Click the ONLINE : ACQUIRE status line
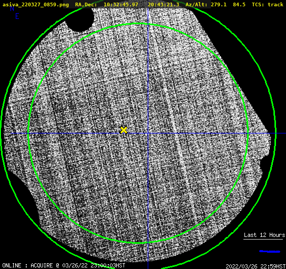286x269 pixels. pyautogui.click(x=64, y=265)
